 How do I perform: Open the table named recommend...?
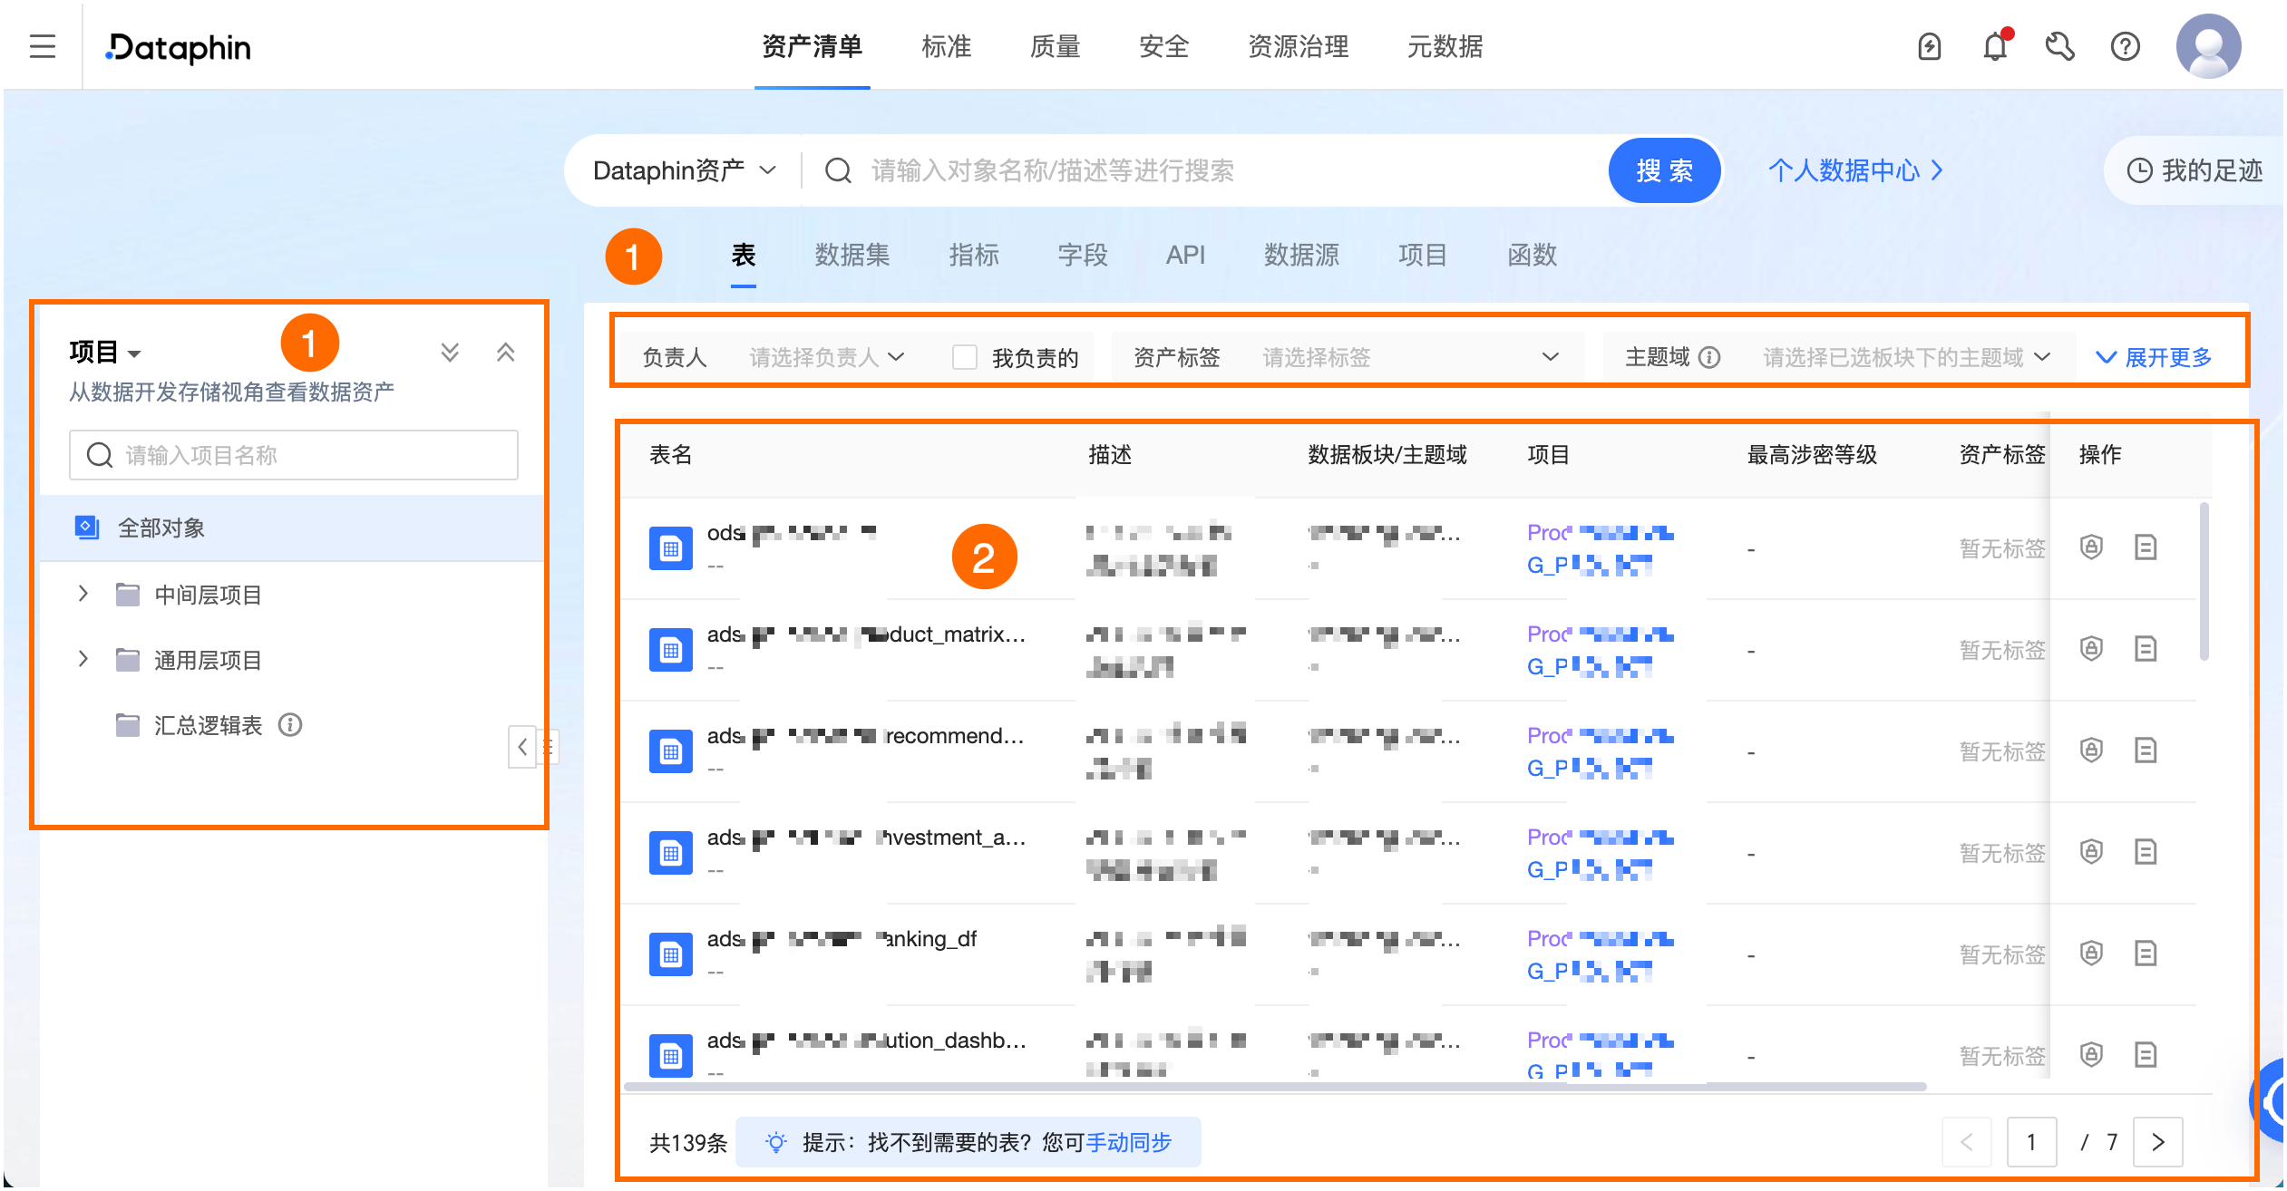(865, 736)
